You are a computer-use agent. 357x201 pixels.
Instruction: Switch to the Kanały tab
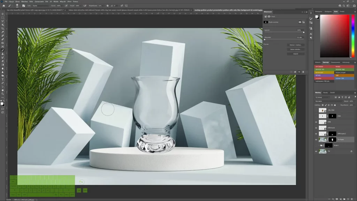point(325,92)
